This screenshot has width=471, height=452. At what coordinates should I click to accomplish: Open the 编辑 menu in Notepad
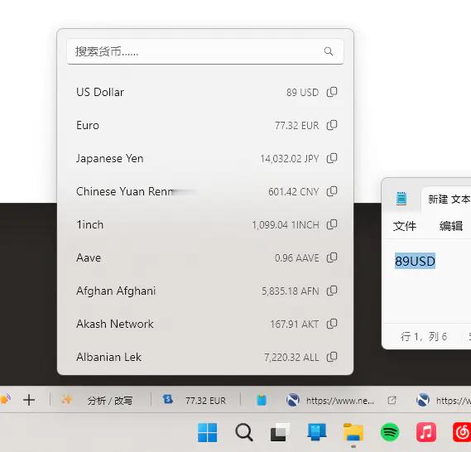[451, 226]
